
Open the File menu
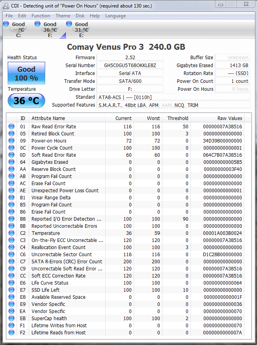coord(9,16)
